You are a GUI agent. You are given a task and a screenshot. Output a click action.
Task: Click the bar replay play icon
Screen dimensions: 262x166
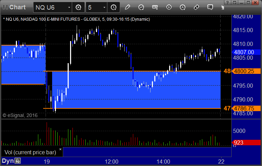tap(169, 7)
